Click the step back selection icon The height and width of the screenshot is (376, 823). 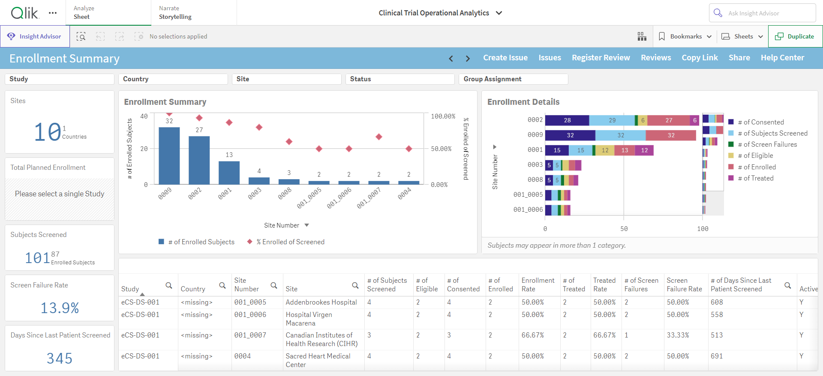[100, 36]
